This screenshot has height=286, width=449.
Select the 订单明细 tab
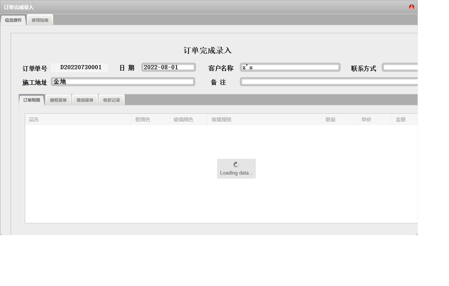tap(32, 100)
